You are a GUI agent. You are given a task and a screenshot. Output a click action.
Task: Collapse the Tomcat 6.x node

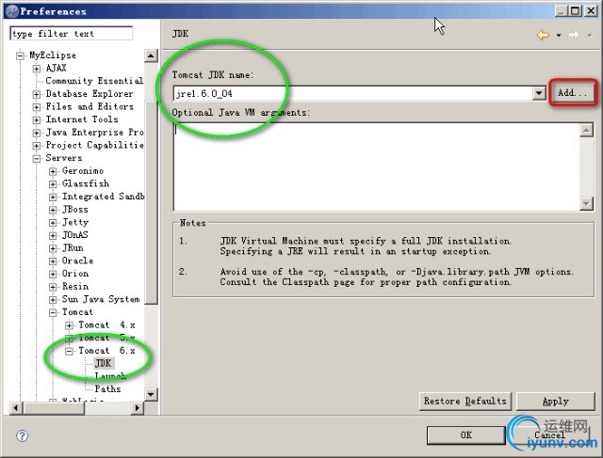[69, 352]
